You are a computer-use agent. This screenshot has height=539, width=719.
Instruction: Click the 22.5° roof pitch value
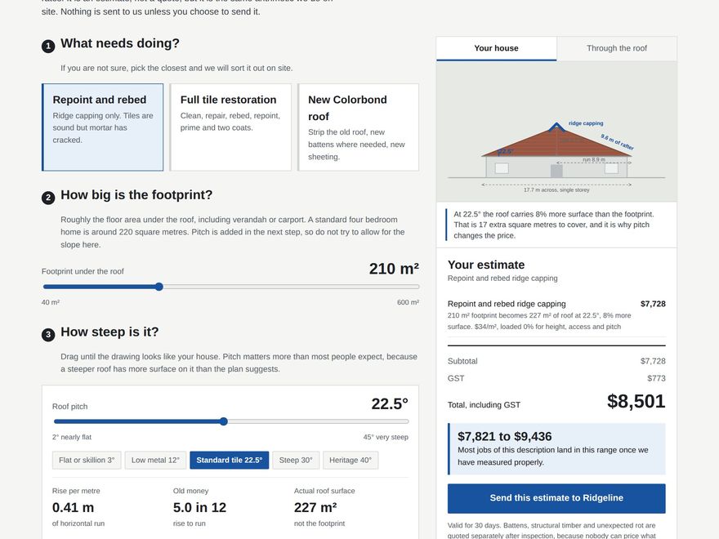click(389, 403)
